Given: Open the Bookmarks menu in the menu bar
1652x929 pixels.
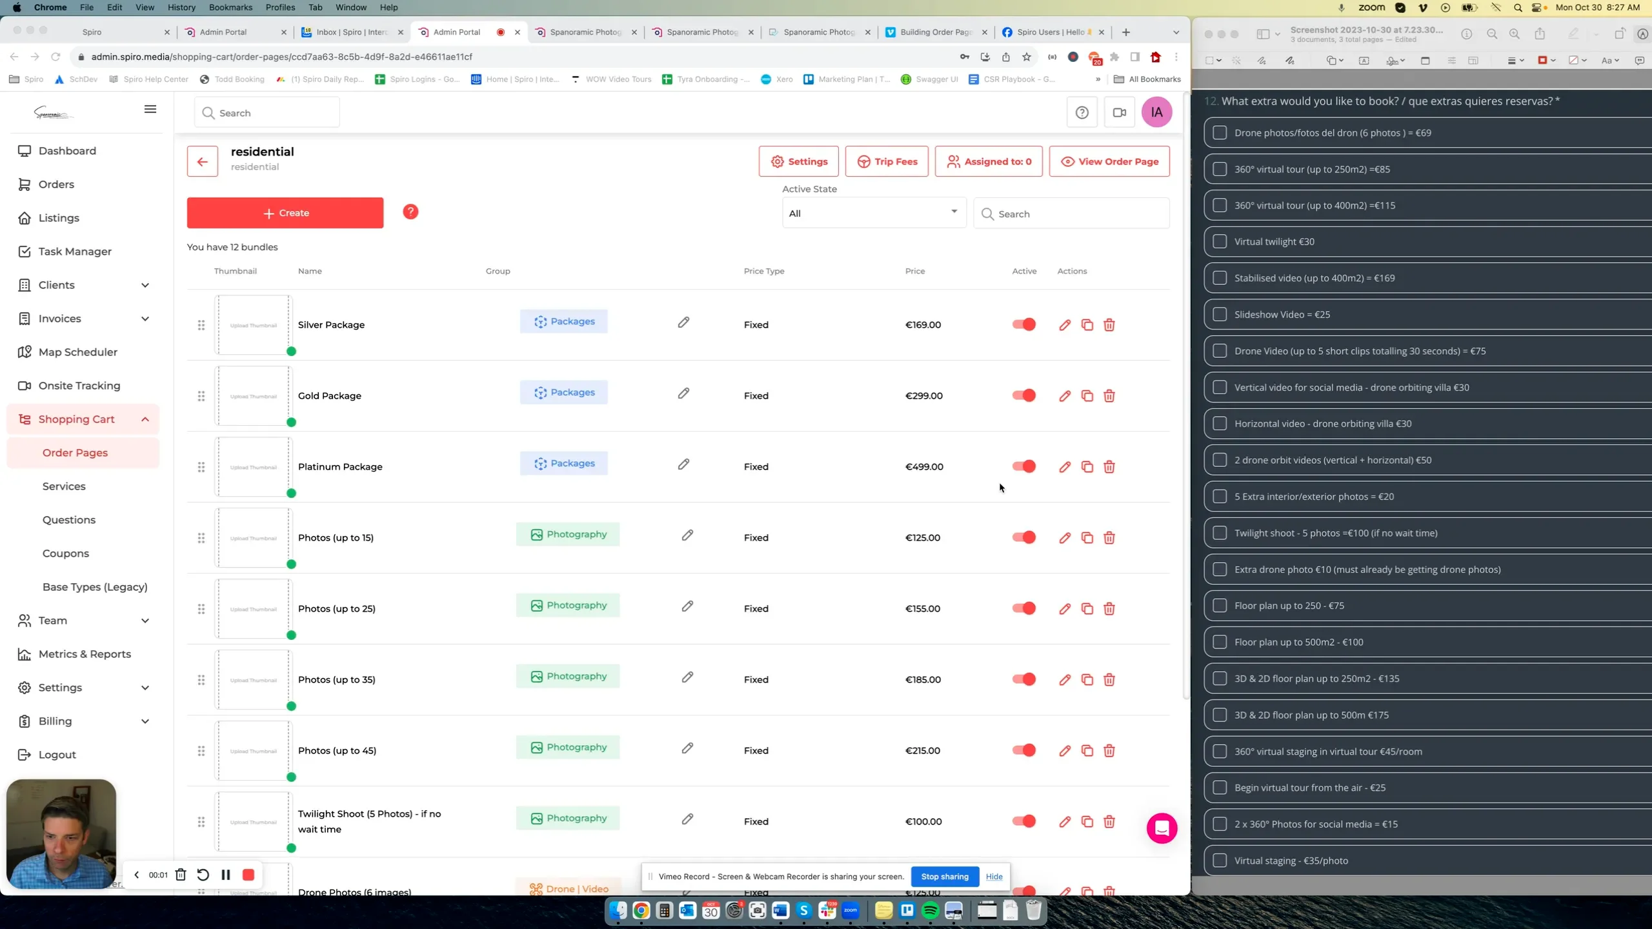Looking at the screenshot, I should click(230, 7).
